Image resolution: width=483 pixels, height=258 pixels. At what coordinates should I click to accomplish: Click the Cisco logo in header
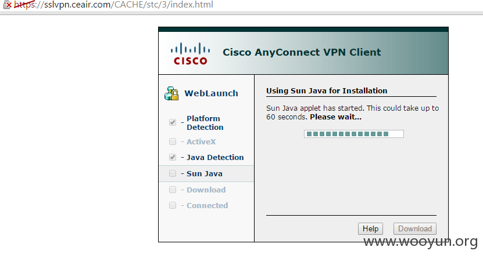[191, 54]
